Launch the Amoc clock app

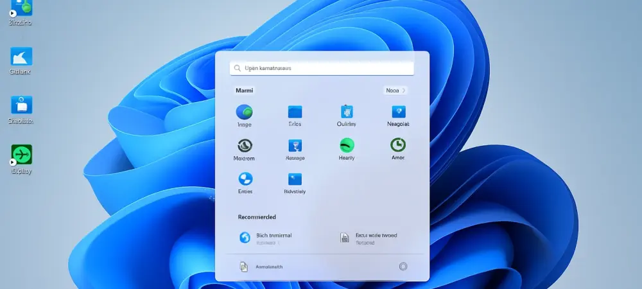click(x=398, y=146)
